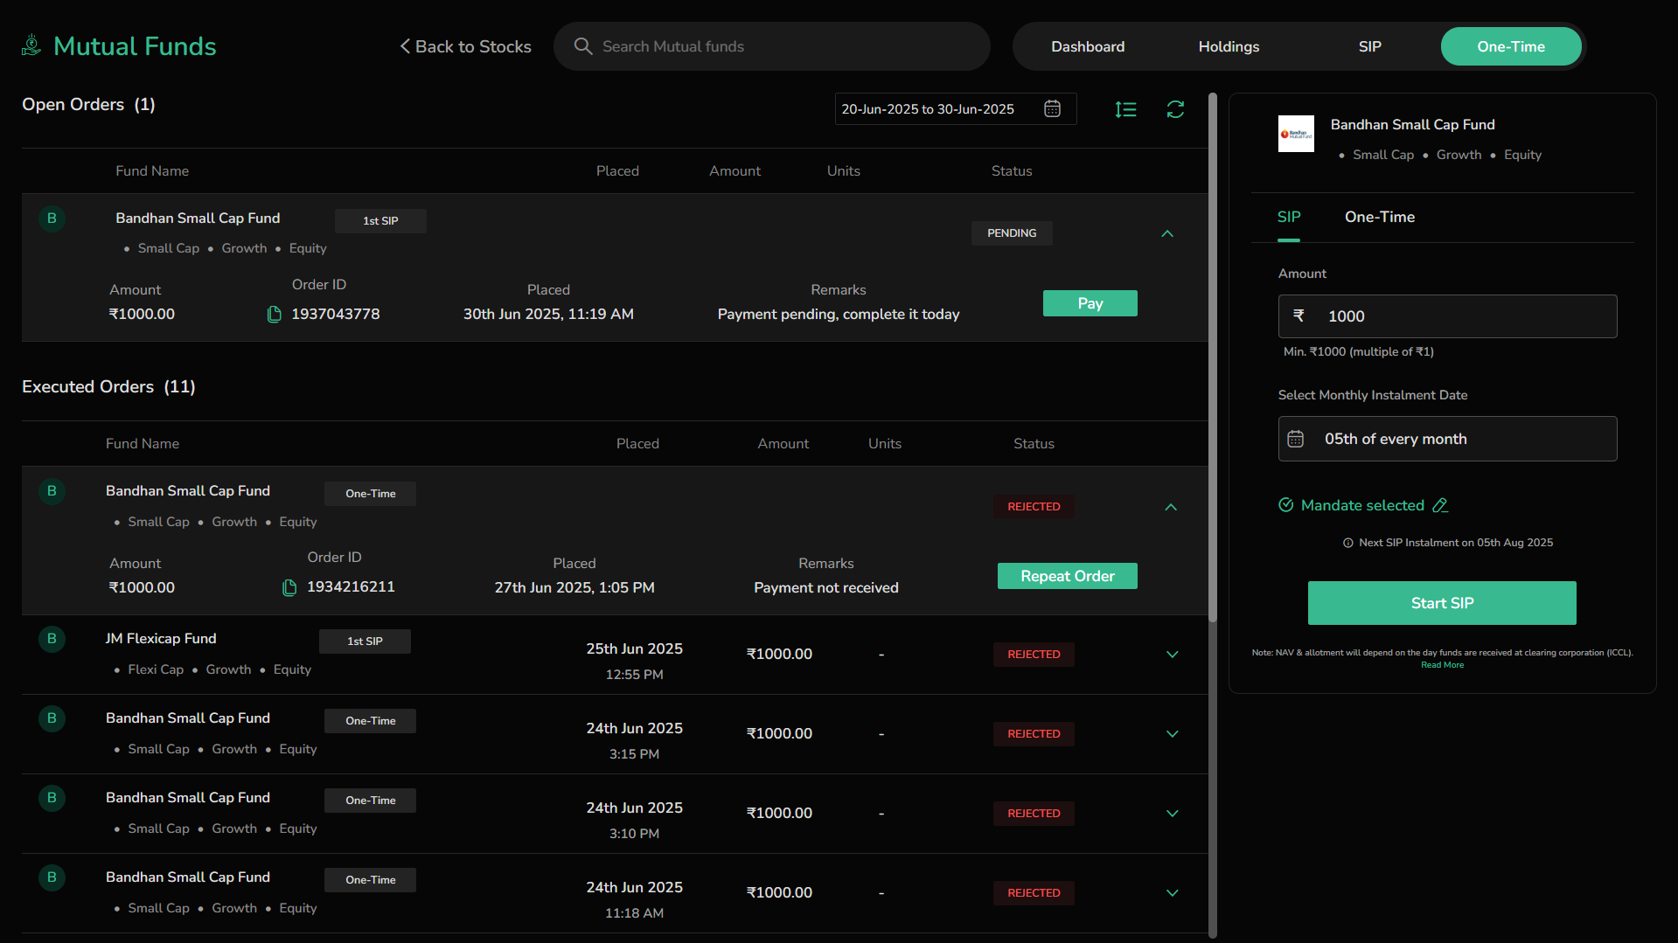Screen dimensions: 1678x943
Task: Click 1st SIP tag on JM Flexicap row
Action: pos(365,641)
